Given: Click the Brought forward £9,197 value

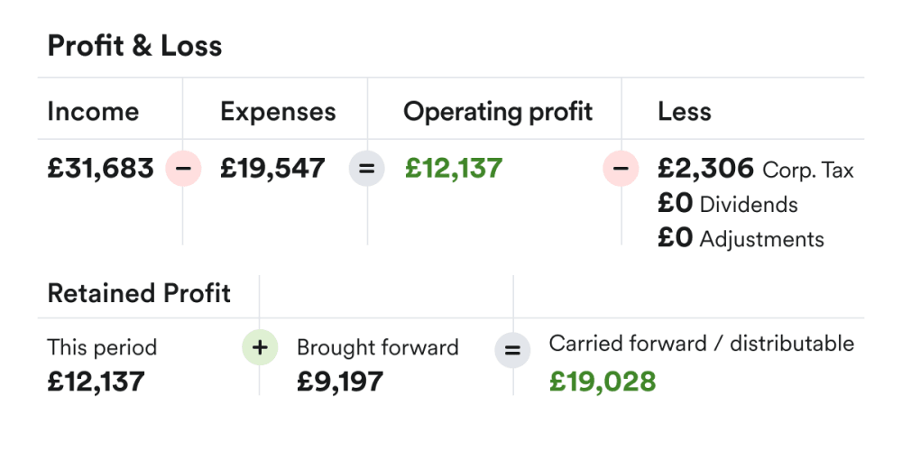Looking at the screenshot, I should pos(340,382).
